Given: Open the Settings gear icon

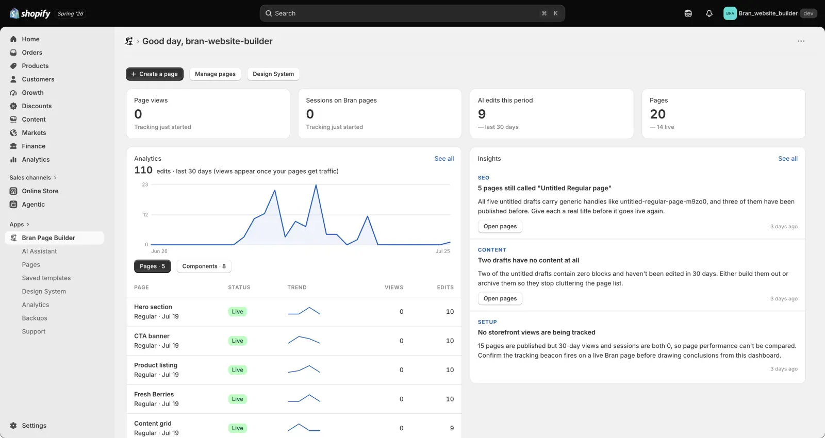Looking at the screenshot, I should point(13,426).
